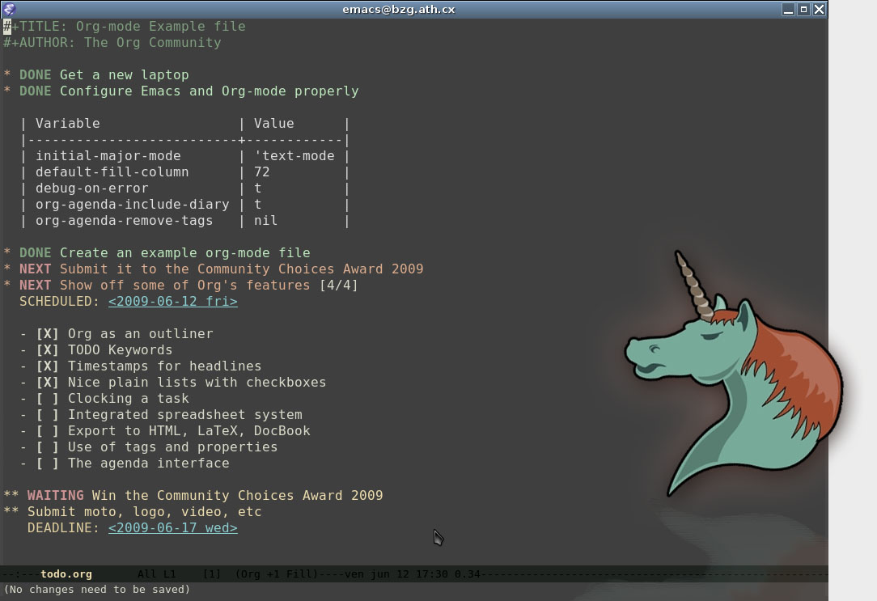Screen dimensions: 877x601
Task: Minimize the Emacs window
Action: pos(788,10)
